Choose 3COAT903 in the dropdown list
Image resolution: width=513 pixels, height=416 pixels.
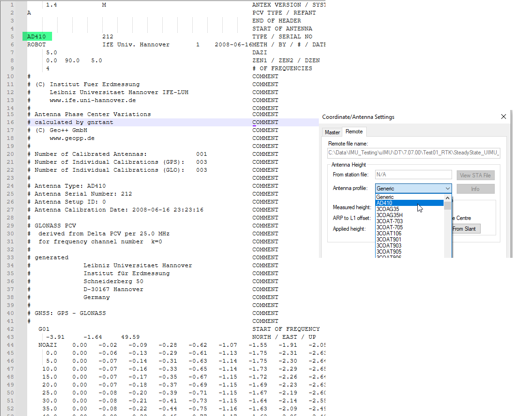(409, 246)
